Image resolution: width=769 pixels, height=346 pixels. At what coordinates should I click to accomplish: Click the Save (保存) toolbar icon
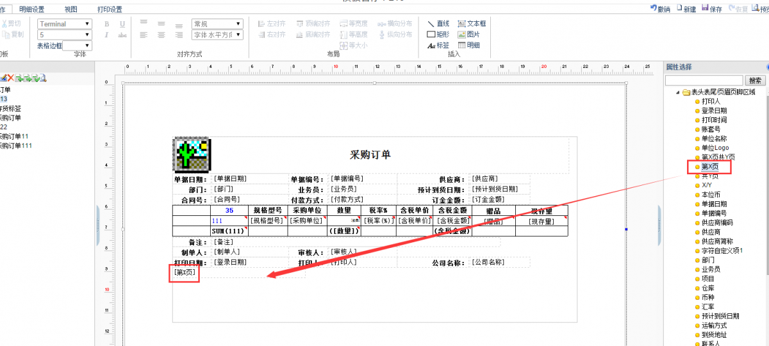(x=711, y=9)
